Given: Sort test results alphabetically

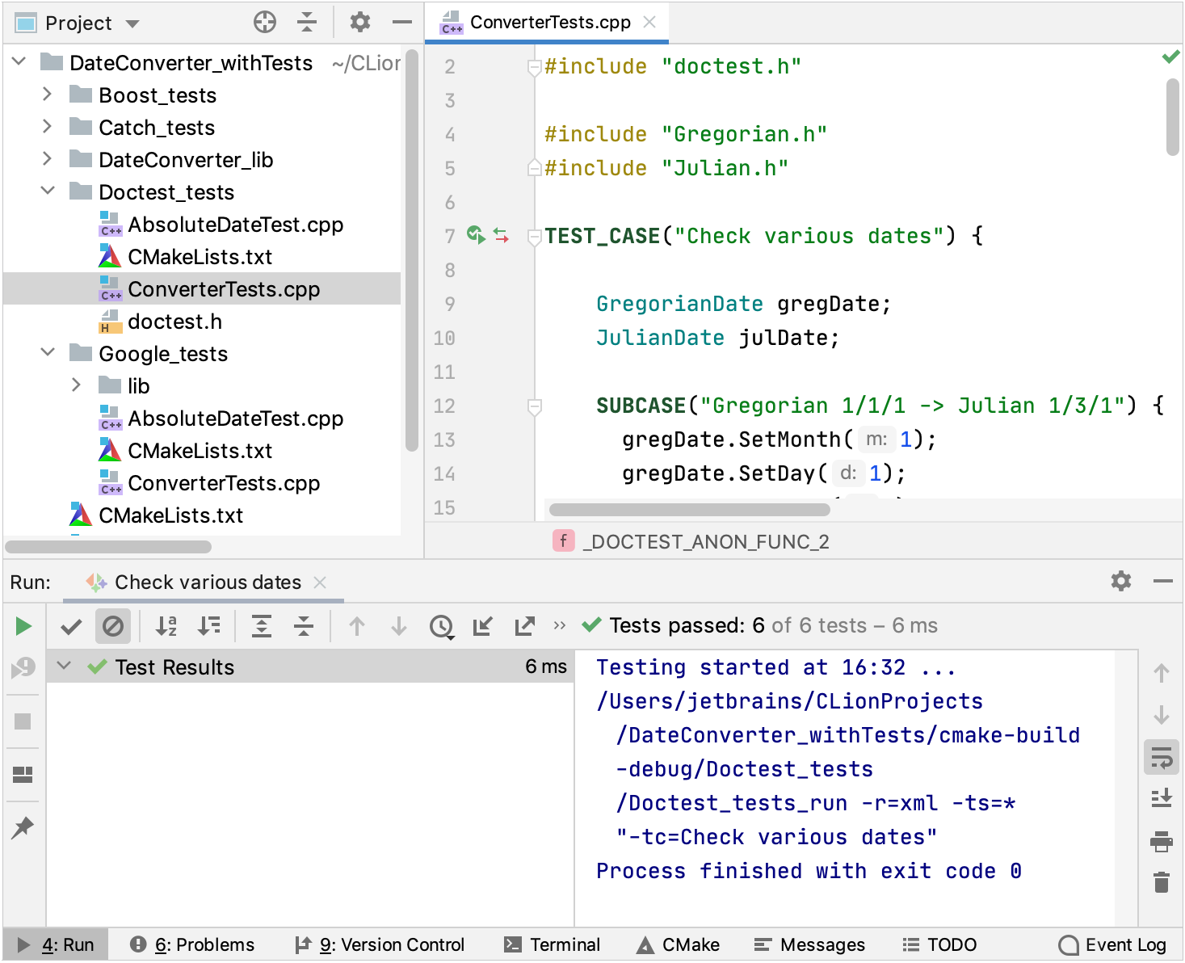Looking at the screenshot, I should click(166, 626).
